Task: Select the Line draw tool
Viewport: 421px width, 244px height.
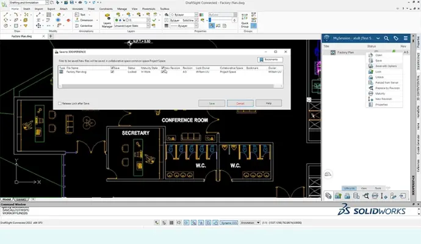Action: coord(6,15)
